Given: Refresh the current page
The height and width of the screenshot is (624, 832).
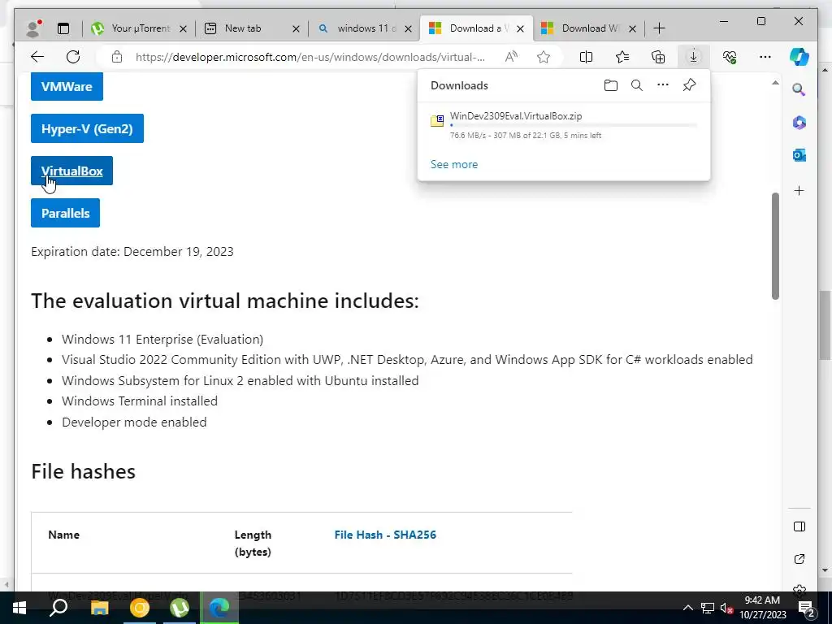Looking at the screenshot, I should (73, 57).
